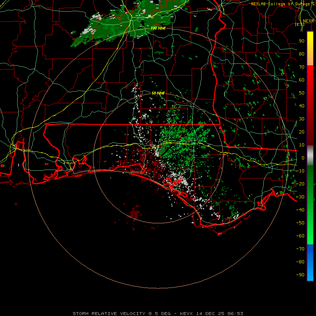Select the 60 value on velocity scale
316x316 pixels.
302,80
